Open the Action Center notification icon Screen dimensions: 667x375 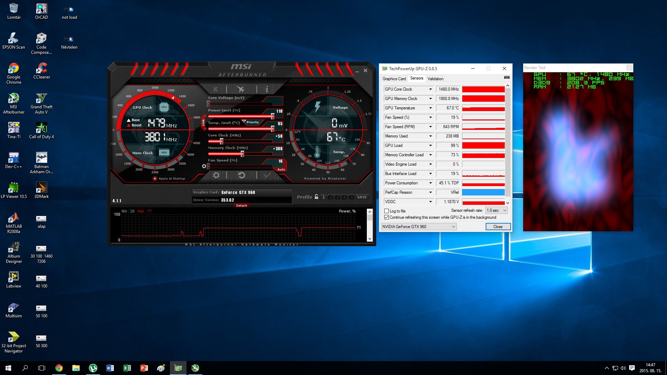[632, 368]
